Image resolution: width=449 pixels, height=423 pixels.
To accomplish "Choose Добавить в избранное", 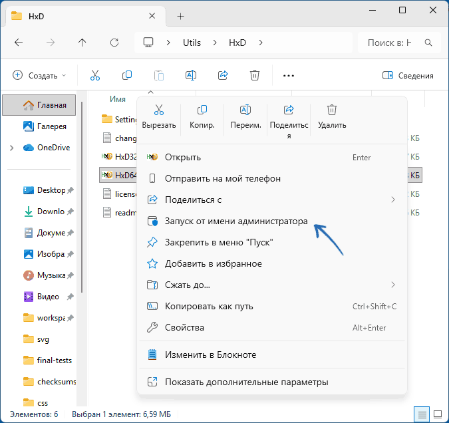I will (x=272, y=264).
